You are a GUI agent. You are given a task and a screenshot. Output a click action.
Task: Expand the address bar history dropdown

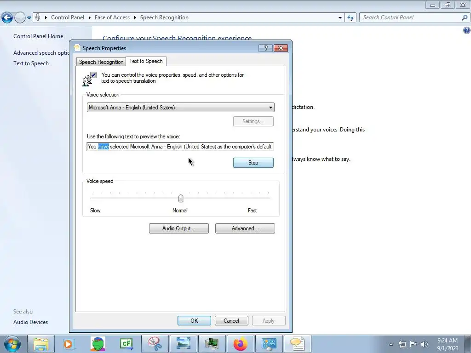click(x=340, y=18)
